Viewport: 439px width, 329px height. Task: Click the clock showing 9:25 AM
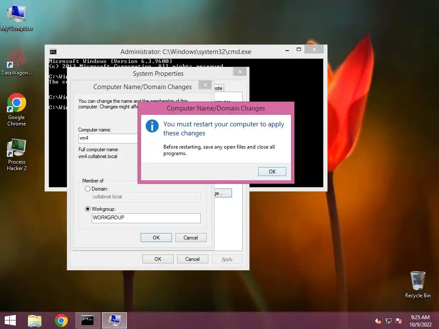[420, 321]
